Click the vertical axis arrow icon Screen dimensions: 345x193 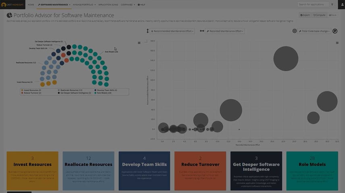pos(148,31)
